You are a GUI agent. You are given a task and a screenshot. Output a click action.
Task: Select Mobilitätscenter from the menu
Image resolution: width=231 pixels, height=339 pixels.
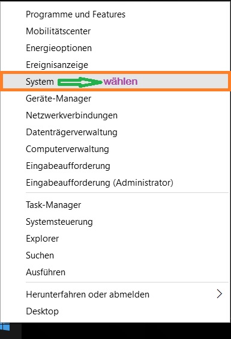58,31
